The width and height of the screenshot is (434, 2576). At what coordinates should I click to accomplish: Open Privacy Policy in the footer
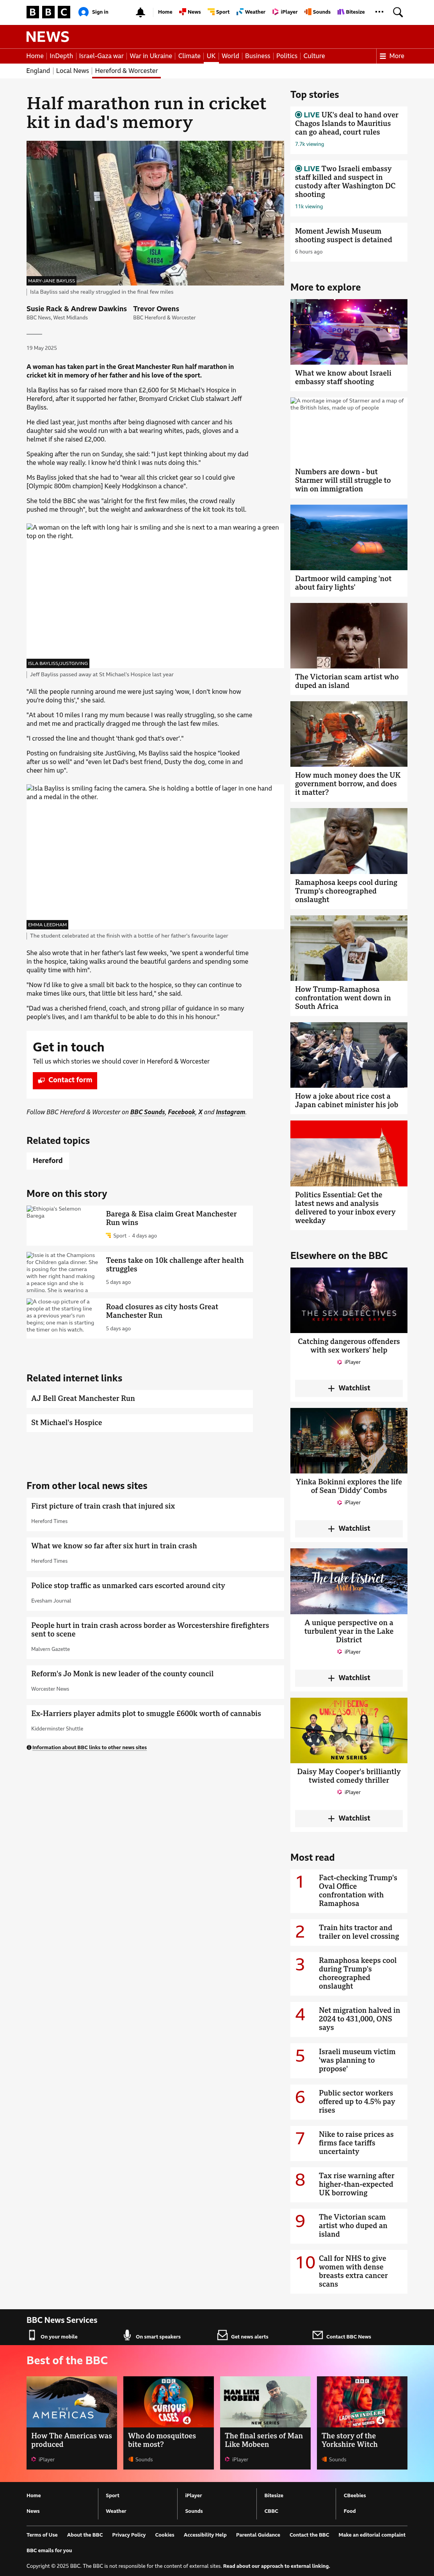click(x=129, y=2535)
